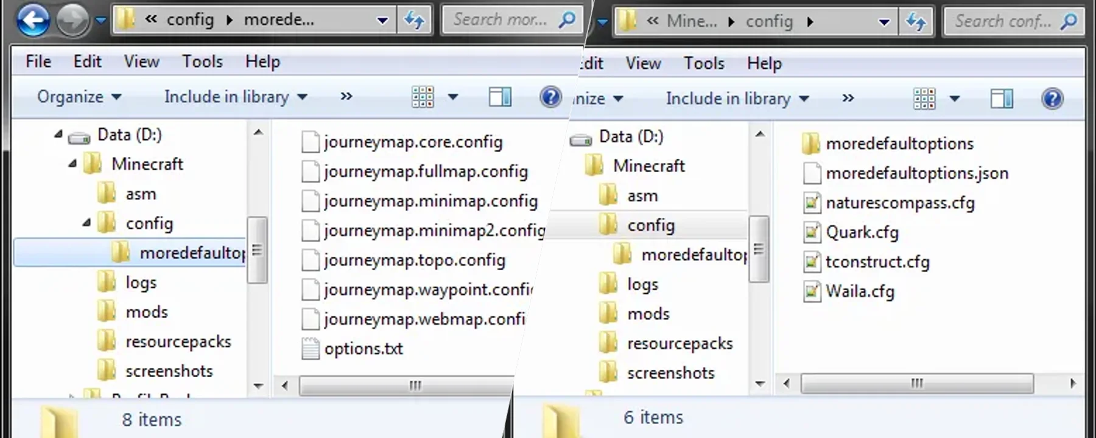Click the horizontal scrollbar in right file list
The height and width of the screenshot is (438, 1096).
point(916,383)
